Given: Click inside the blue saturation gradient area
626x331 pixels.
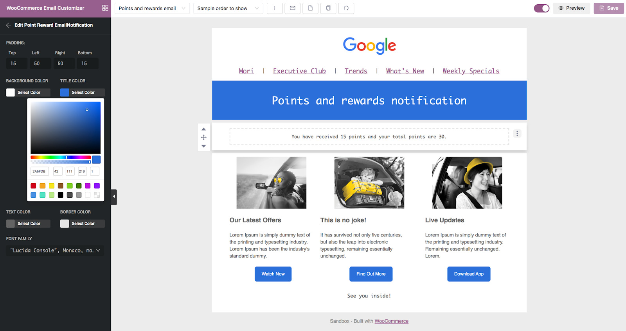Looking at the screenshot, I should [x=66, y=128].
